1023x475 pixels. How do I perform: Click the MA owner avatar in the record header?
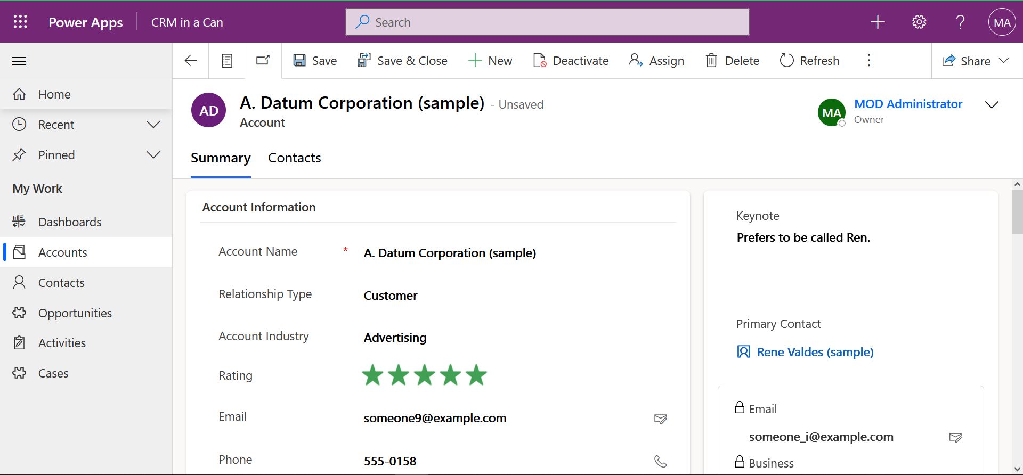click(x=832, y=112)
